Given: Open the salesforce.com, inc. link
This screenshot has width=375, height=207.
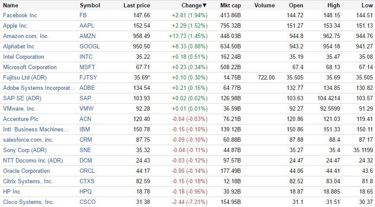Looking at the screenshot, I should click(28, 140).
